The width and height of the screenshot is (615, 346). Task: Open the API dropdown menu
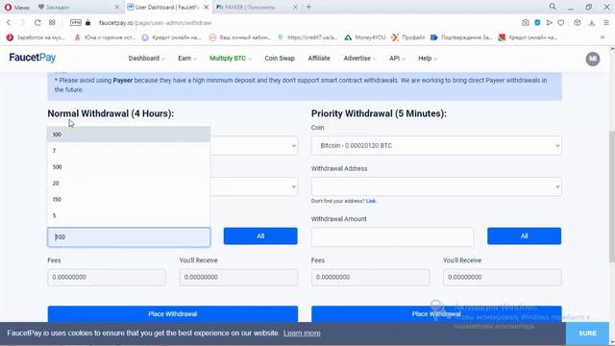click(397, 58)
